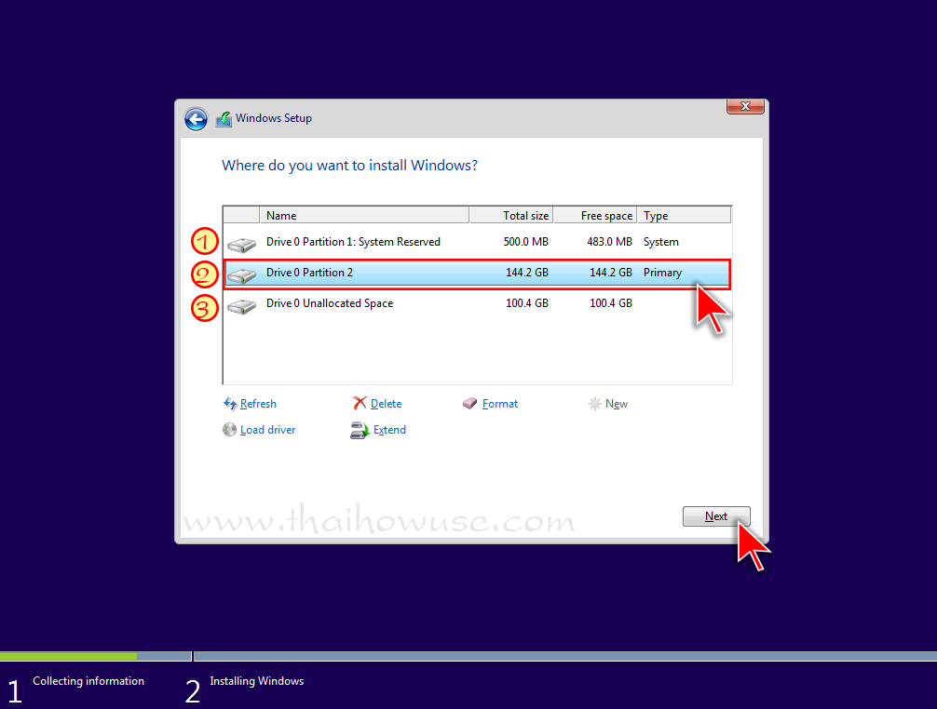The width and height of the screenshot is (937, 709).
Task: Click the New starburst icon
Action: click(x=594, y=404)
